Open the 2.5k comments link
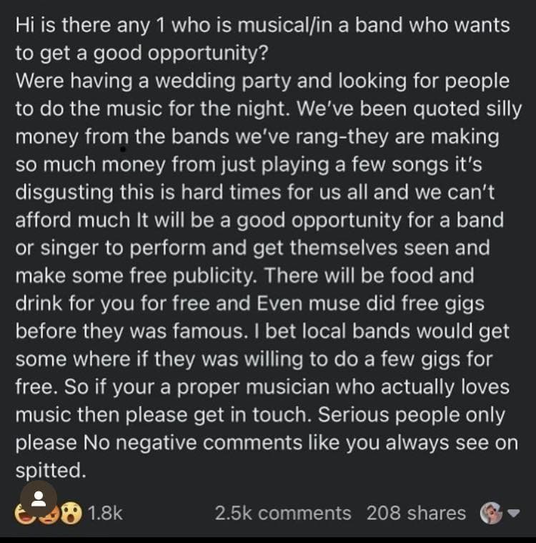This screenshot has width=536, height=543. pyautogui.click(x=283, y=513)
